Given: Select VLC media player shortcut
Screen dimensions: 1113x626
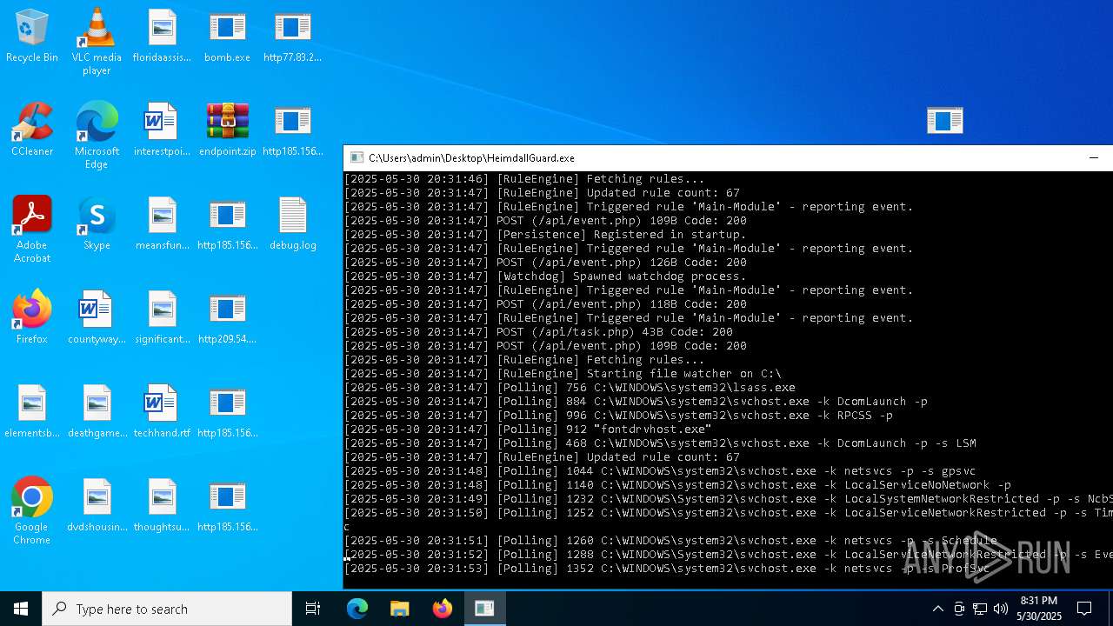Looking at the screenshot, I should [x=97, y=41].
